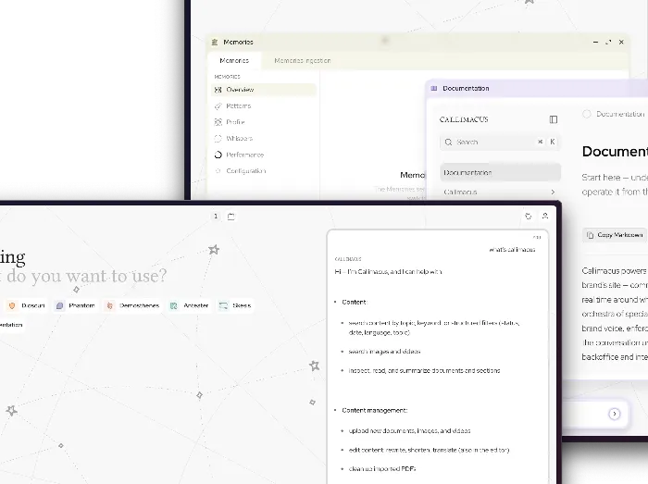Screen dimensions: 648x484
Task: Select the Documentation nav item in sidebar
Action: point(501,173)
